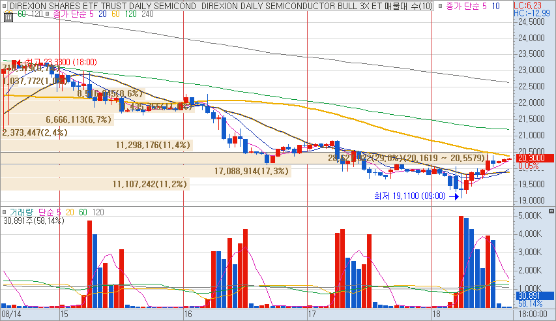Open the data table grid icon
Screen dimensions: 556x321
[8, 18]
